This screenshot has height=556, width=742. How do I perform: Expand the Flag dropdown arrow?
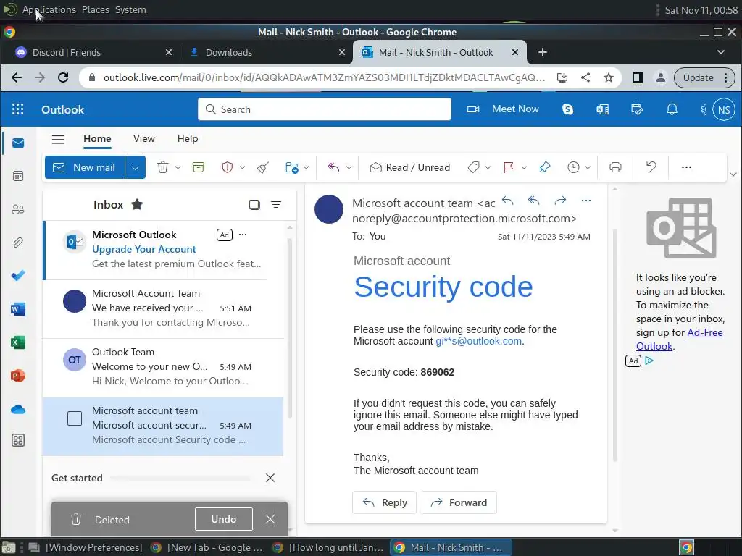pos(524,167)
